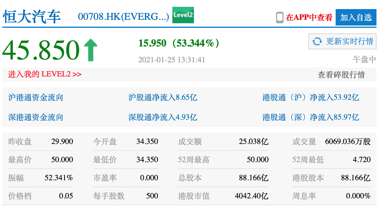Click the 午盘中 status text
Viewport: 381px width, 212px height.
click(365, 59)
